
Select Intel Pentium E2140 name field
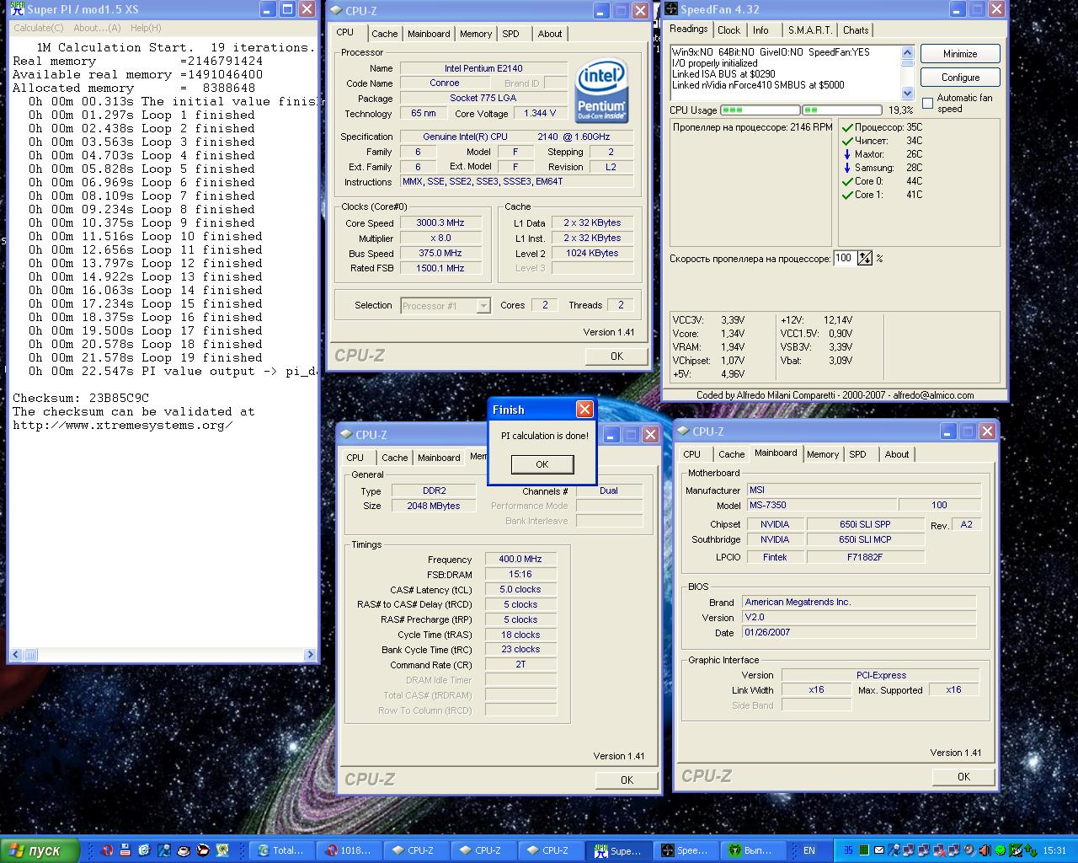click(483, 68)
